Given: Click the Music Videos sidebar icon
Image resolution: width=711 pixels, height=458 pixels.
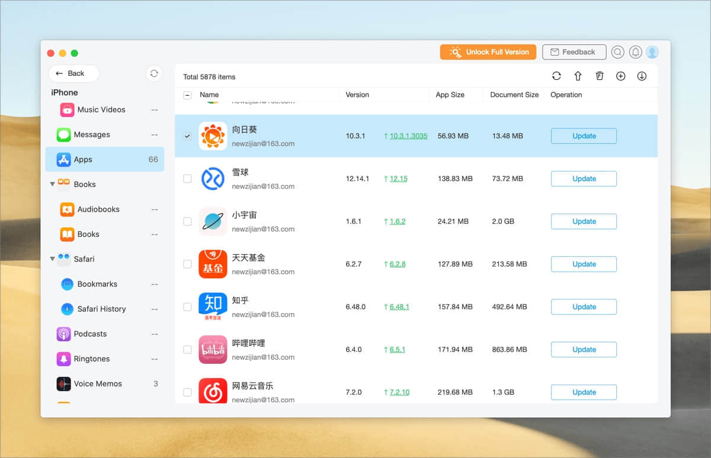Looking at the screenshot, I should point(67,109).
